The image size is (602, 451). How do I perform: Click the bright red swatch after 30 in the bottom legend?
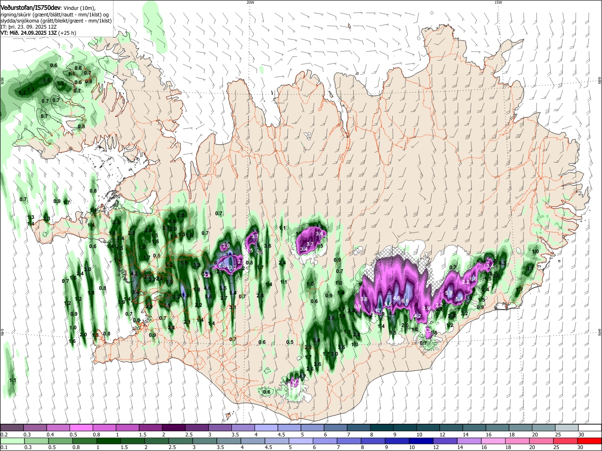pyautogui.click(x=589, y=441)
